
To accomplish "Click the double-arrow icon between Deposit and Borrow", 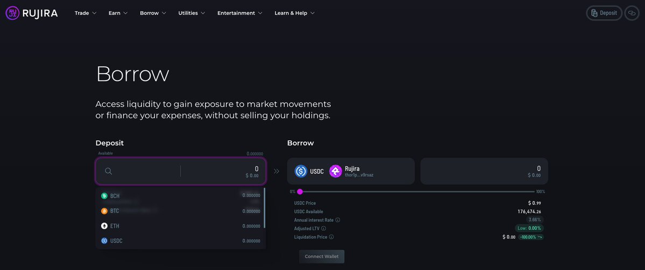I will (277, 171).
